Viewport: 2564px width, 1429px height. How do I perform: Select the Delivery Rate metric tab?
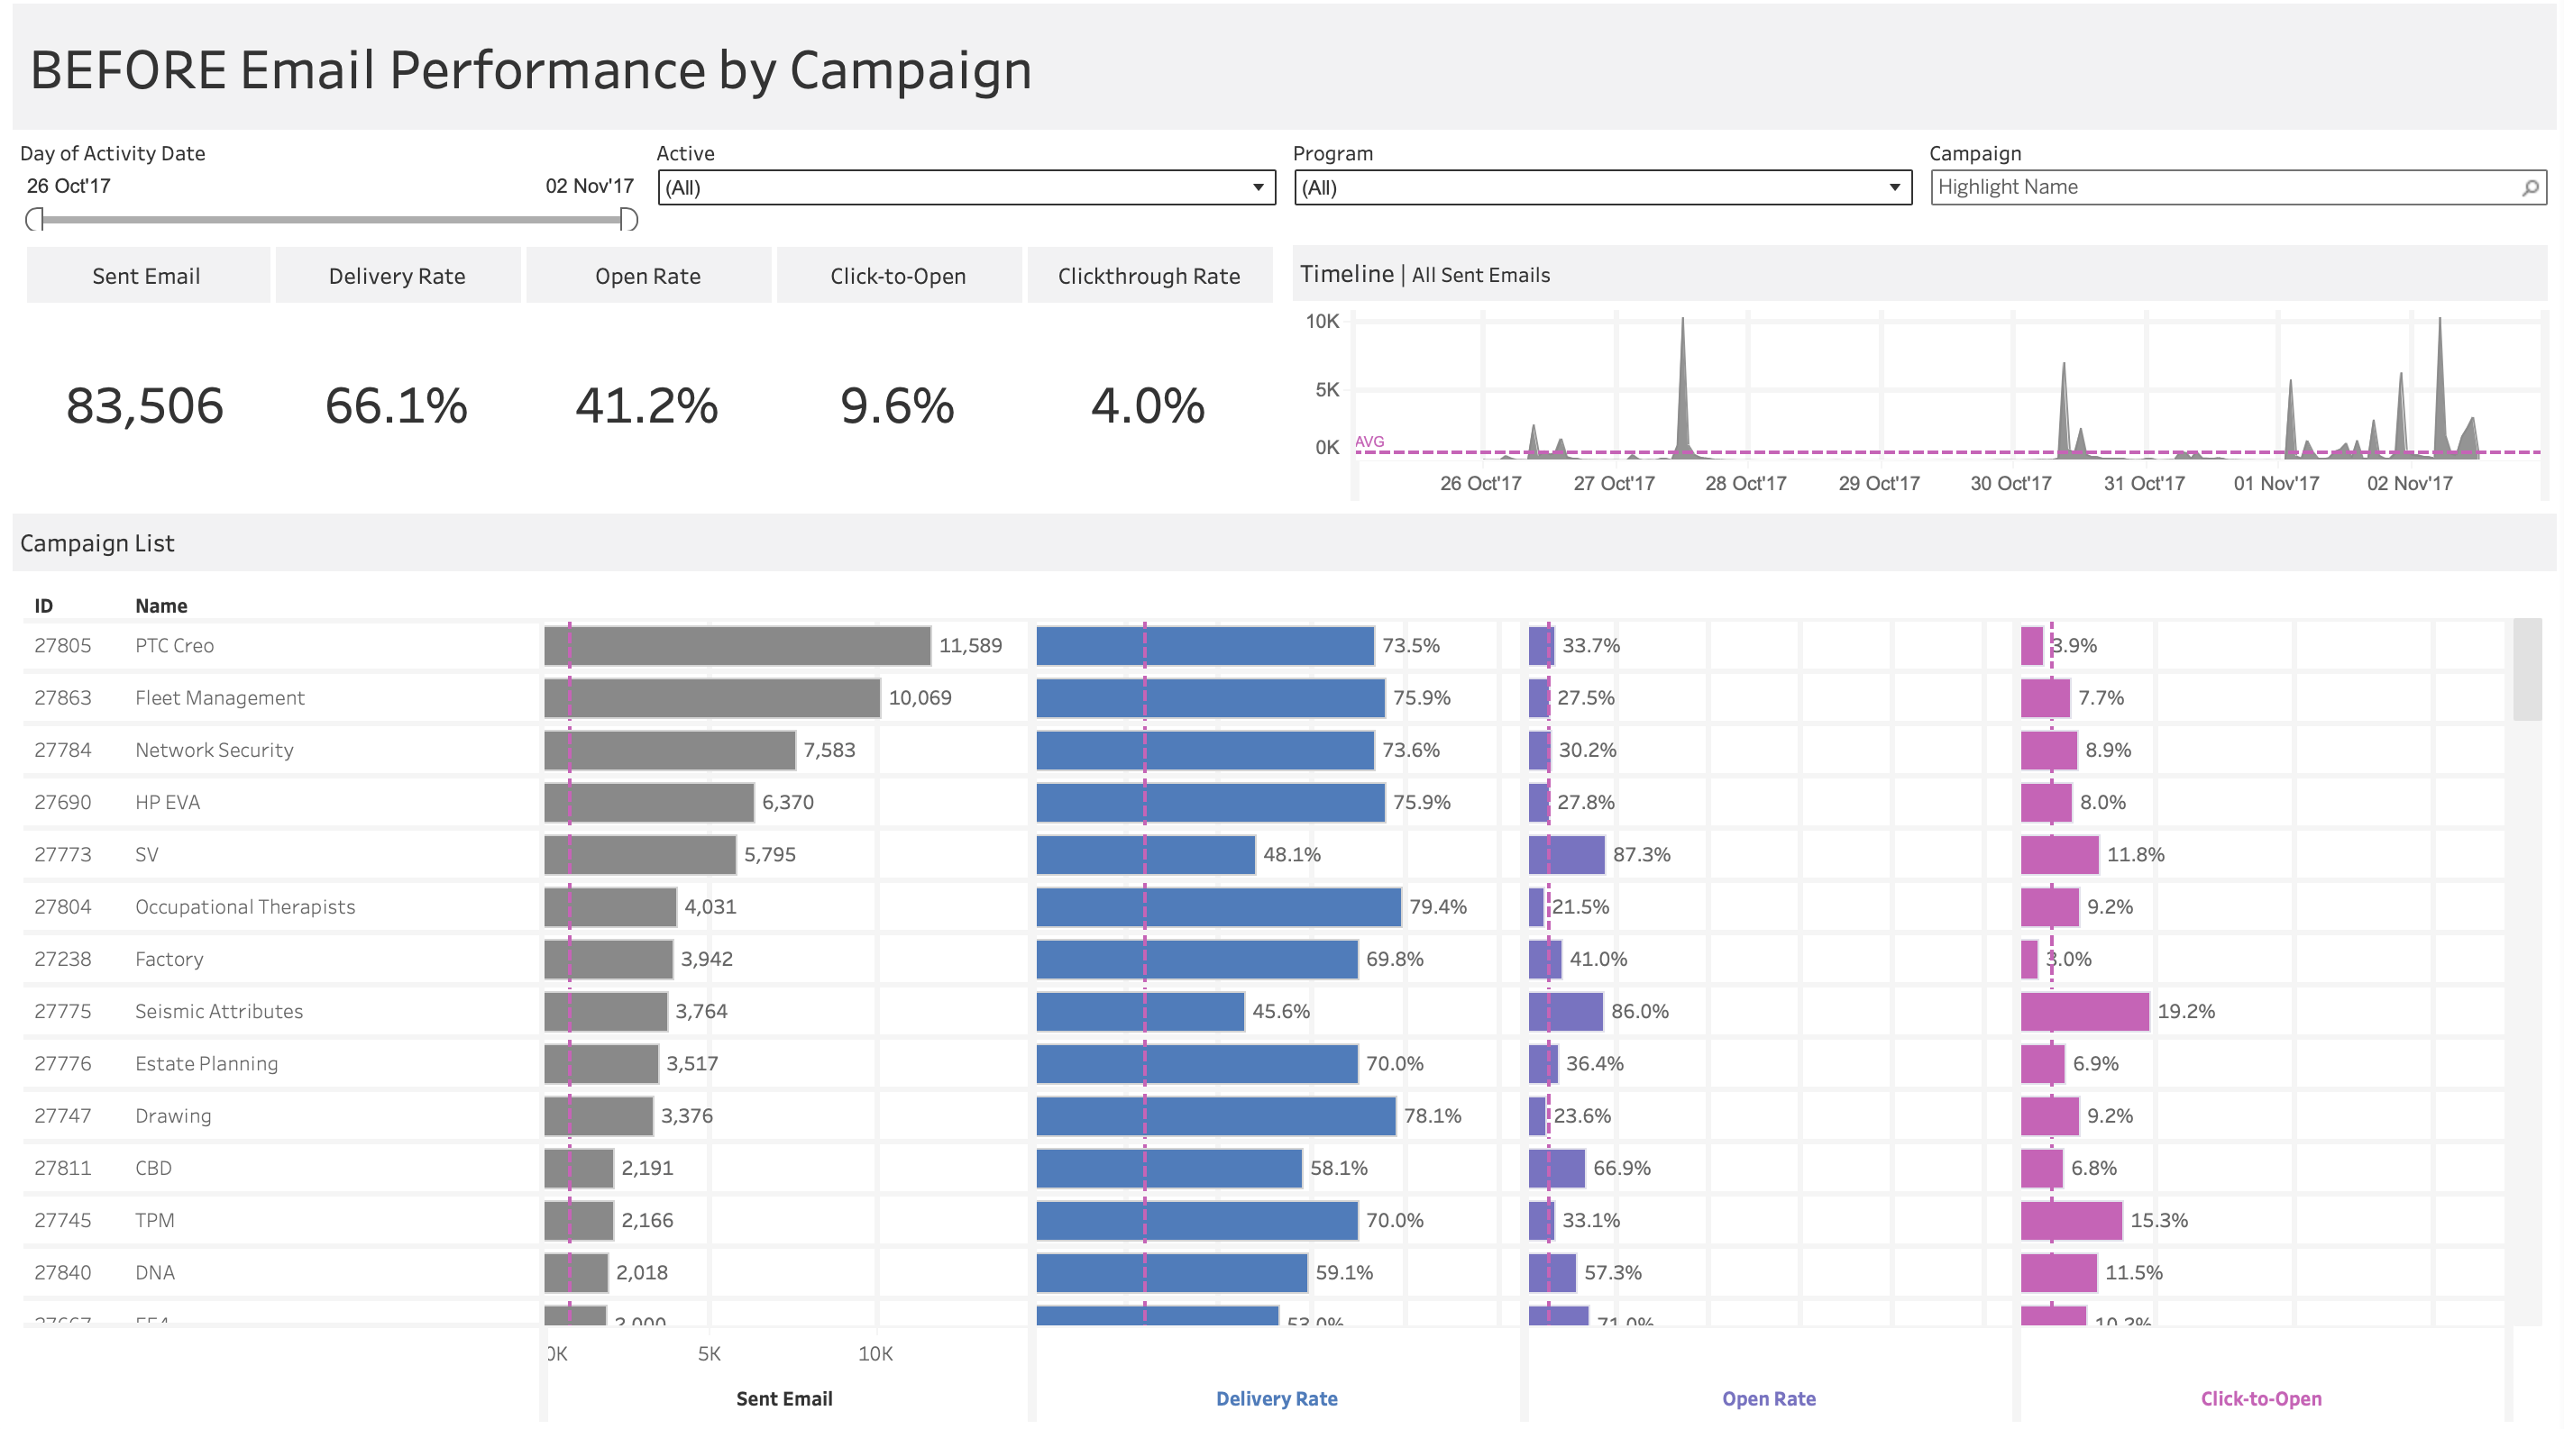pos(398,277)
